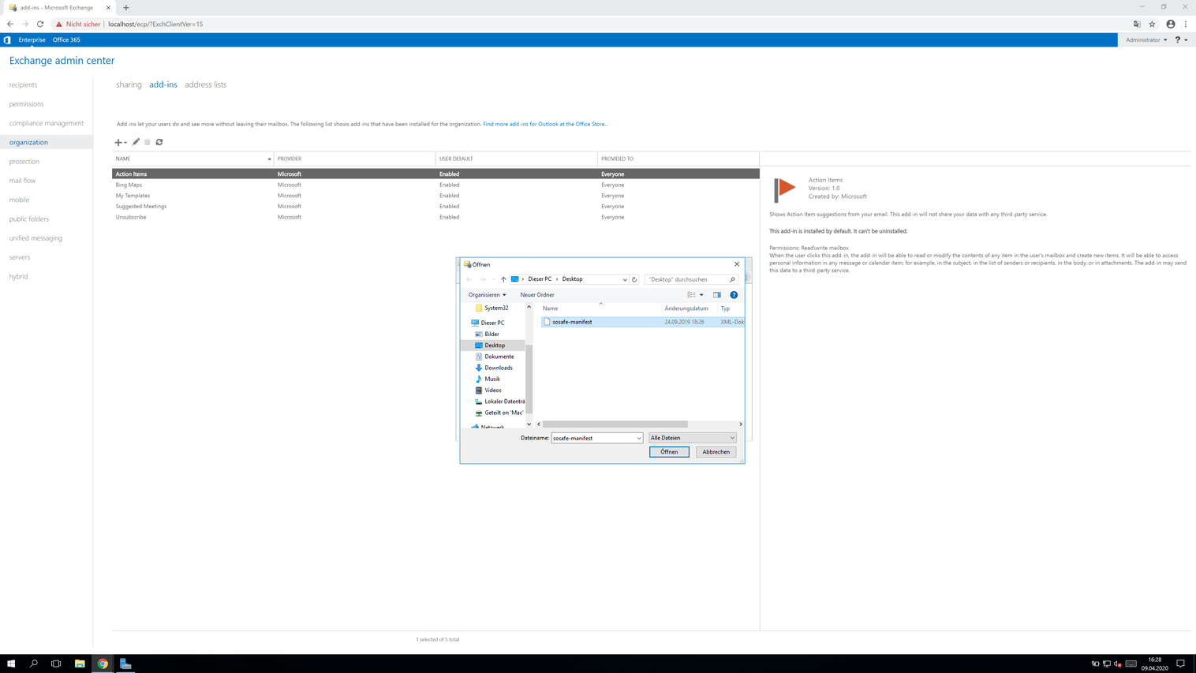
Task: Expand the Administrator account menu
Action: pyautogui.click(x=1146, y=39)
